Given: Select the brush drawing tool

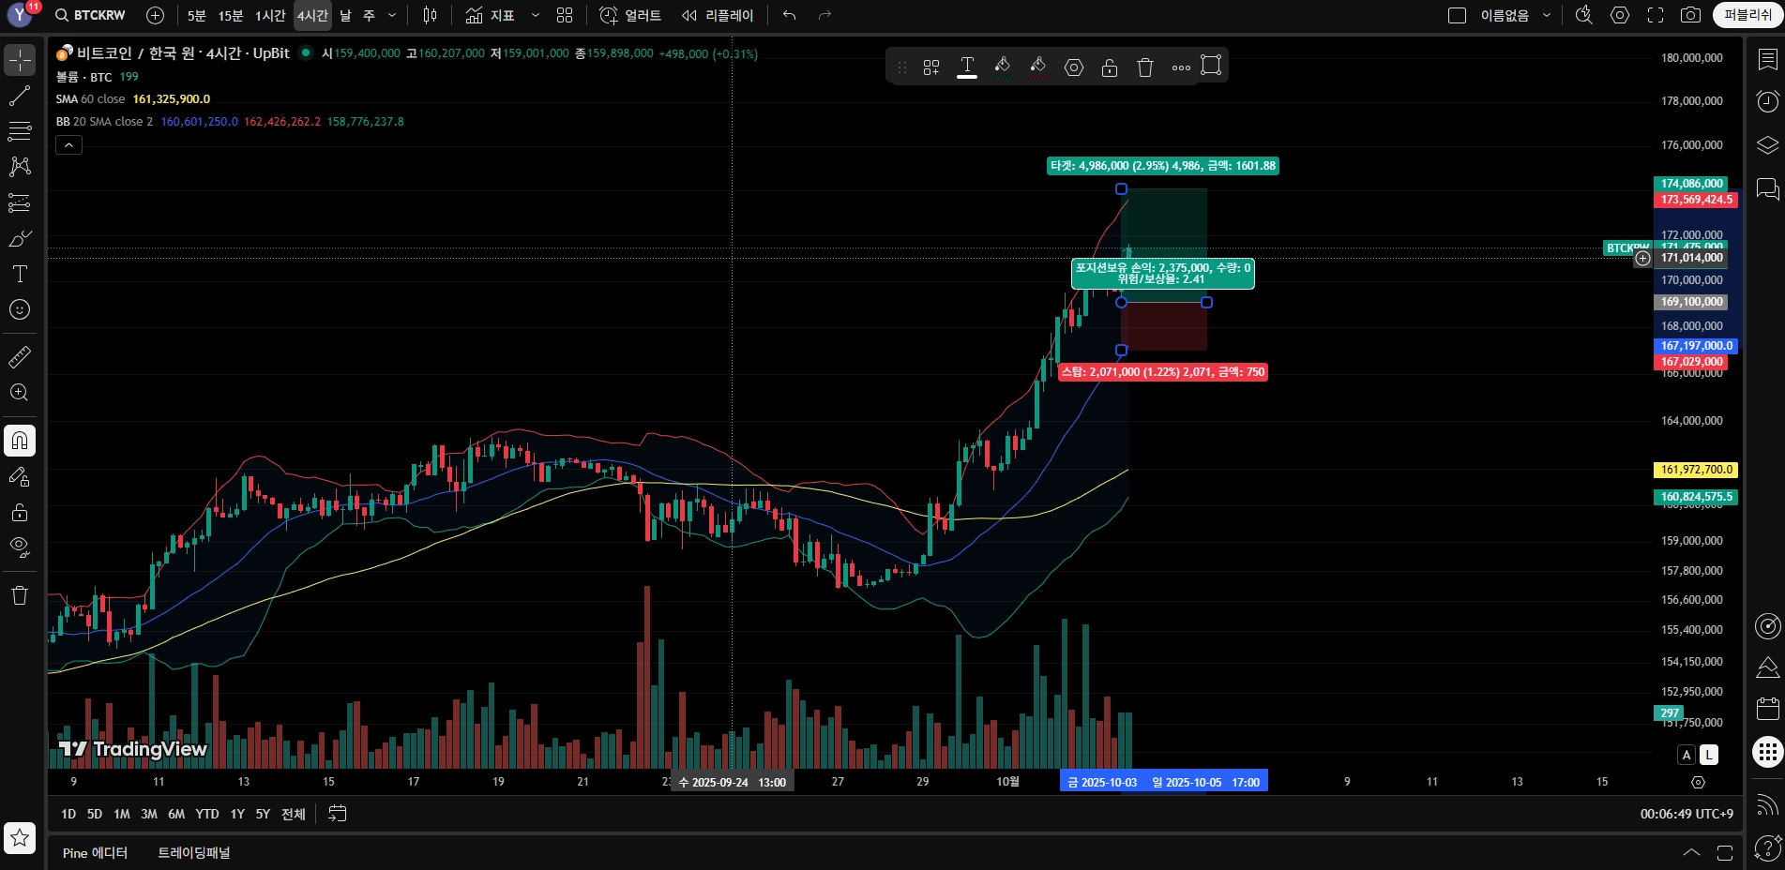Looking at the screenshot, I should [x=20, y=238].
